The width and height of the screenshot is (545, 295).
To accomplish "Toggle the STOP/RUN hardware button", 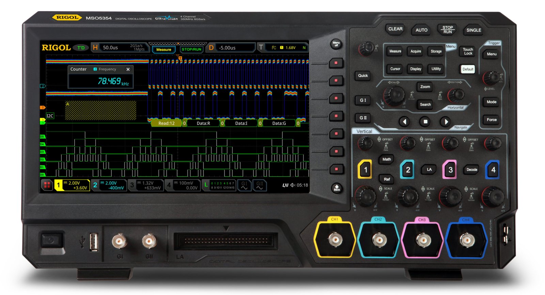I will tap(448, 30).
